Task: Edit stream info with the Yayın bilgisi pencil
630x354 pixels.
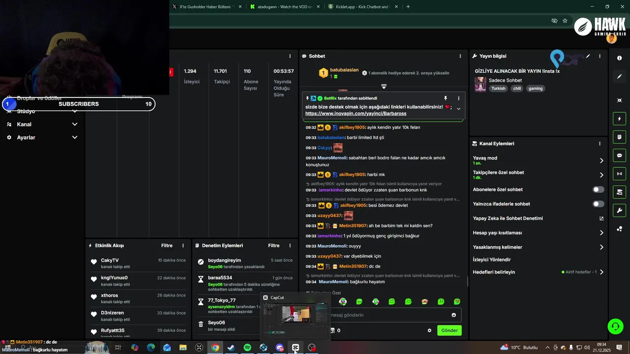Action: (588, 56)
